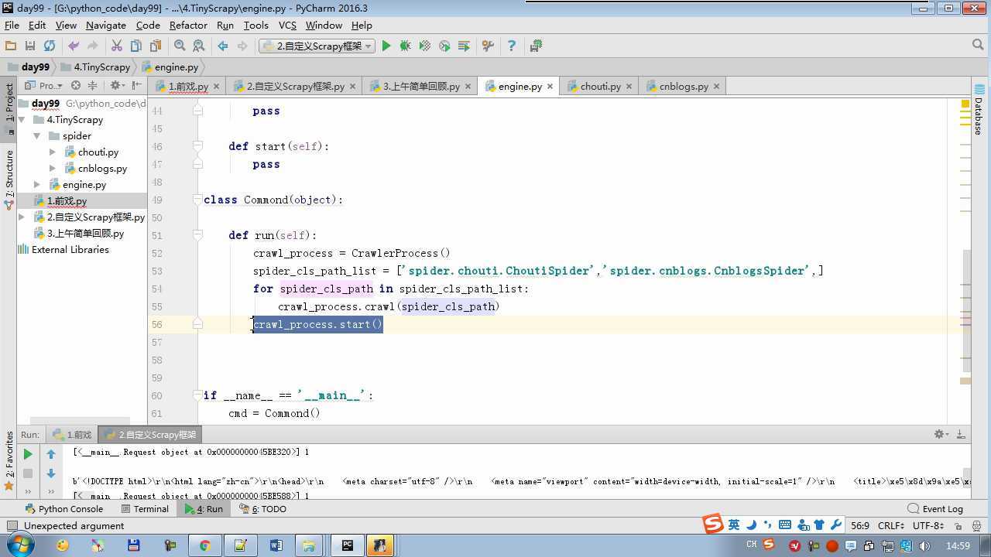
Task: Click the Redo toolbar icon
Action: coord(93,46)
